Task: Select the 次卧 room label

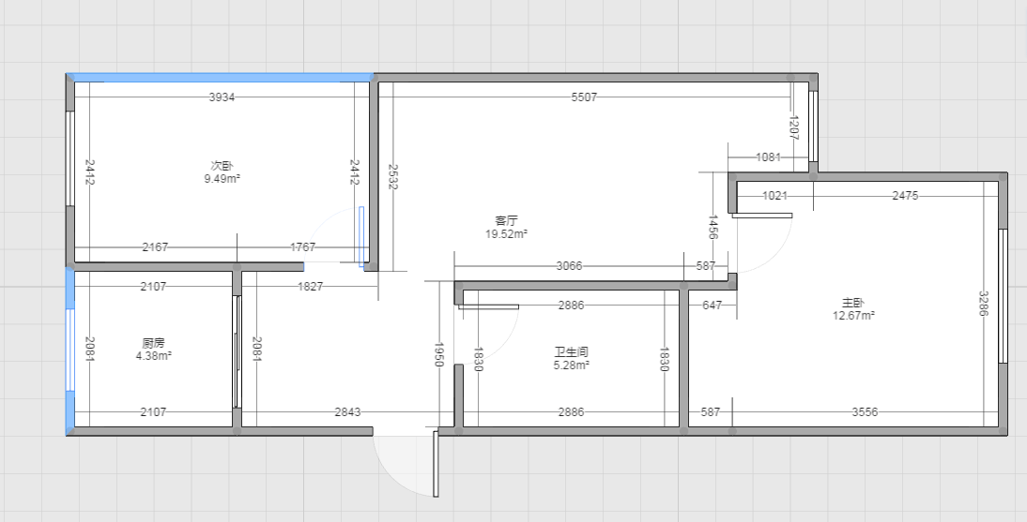Action: pos(222,165)
